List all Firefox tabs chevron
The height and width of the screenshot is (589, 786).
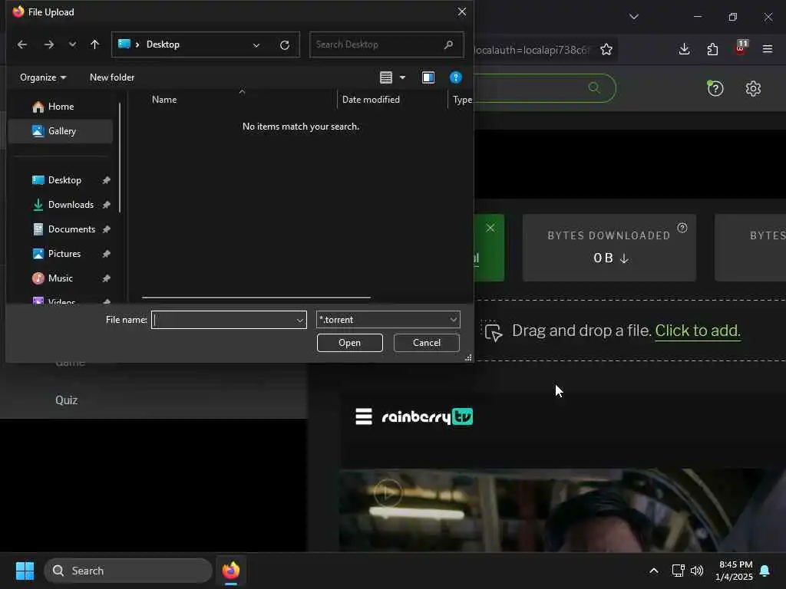coord(633,17)
